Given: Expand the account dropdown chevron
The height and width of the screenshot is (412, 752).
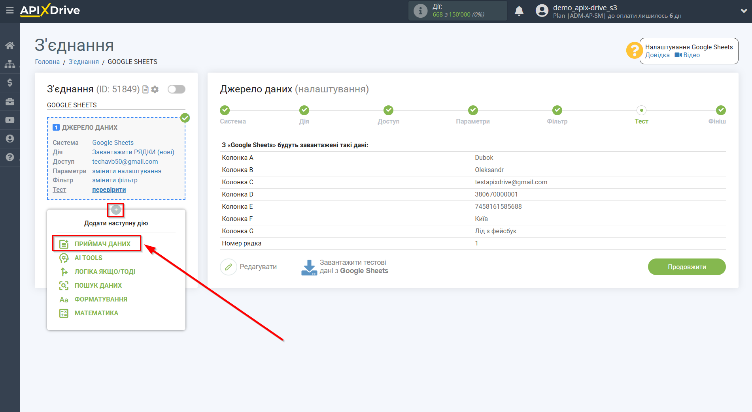Looking at the screenshot, I should coord(743,11).
